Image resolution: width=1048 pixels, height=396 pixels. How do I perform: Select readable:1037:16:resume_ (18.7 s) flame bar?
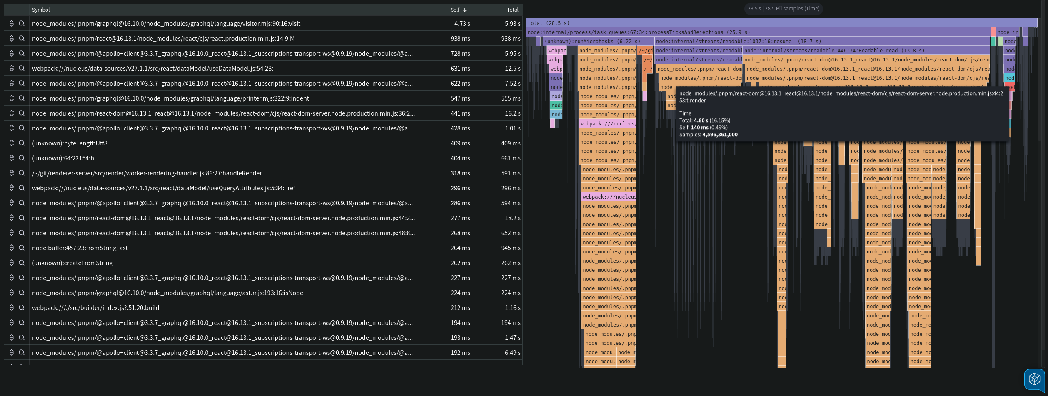(822, 41)
